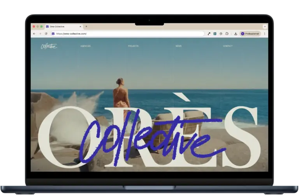Close the Ores Collective tab
Viewport: 299px width, 195px height.
coord(80,27)
